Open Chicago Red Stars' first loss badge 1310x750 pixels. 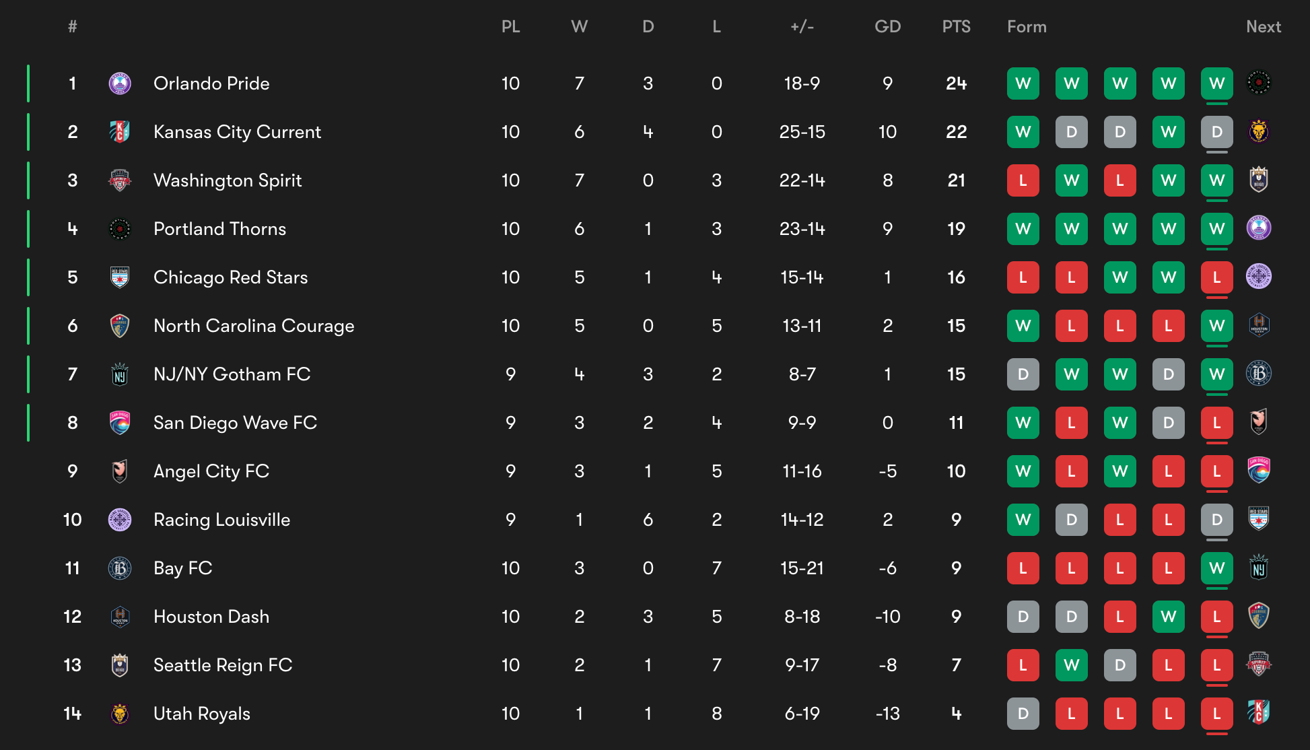(1023, 277)
